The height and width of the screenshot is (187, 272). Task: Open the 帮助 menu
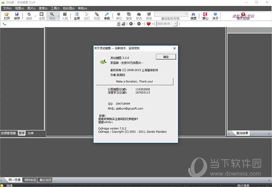(x=83, y=8)
